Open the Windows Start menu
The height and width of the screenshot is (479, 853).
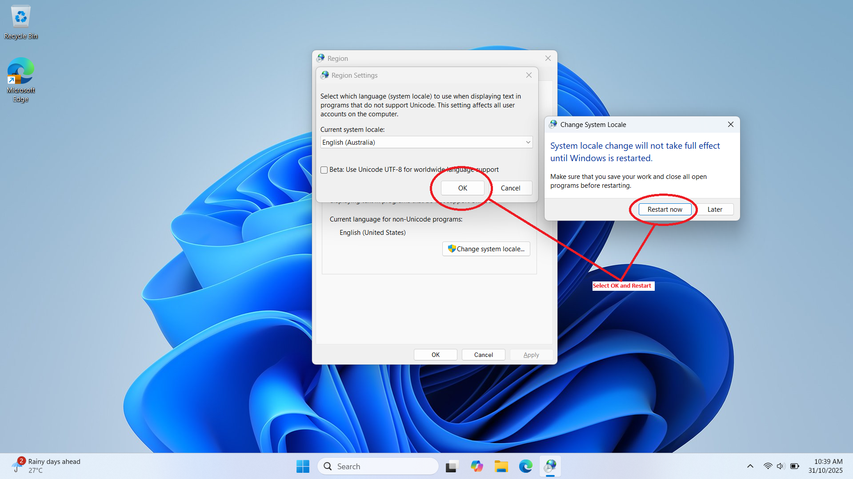click(303, 466)
